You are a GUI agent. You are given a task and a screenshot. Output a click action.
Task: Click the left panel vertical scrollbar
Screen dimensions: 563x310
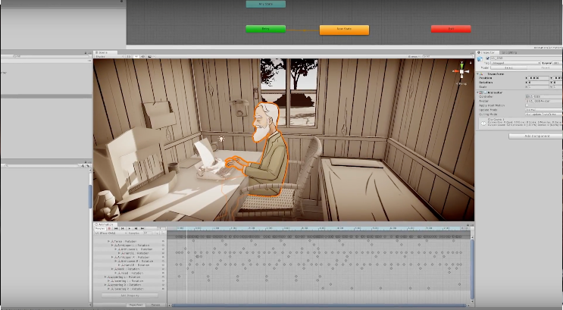tap(89, 196)
